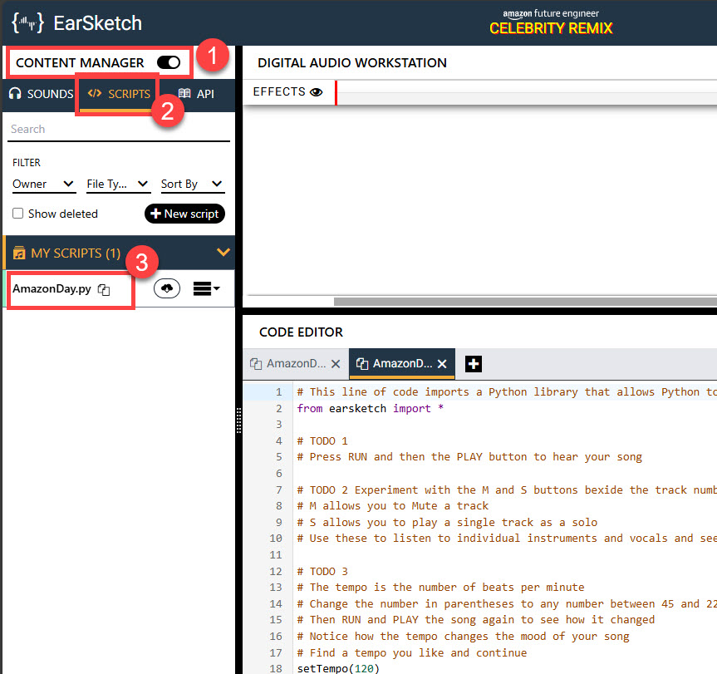The image size is (717, 674).
Task: Open the Sounds tab
Action: tap(41, 94)
